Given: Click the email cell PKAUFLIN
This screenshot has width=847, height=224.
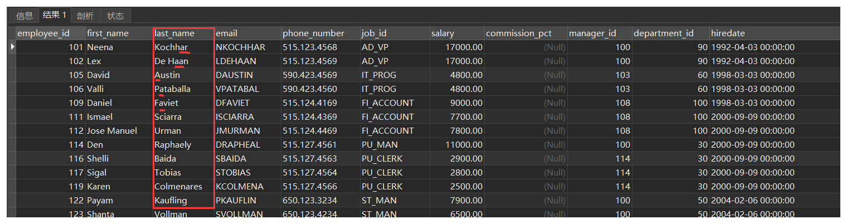Looking at the screenshot, I should (x=237, y=201).
